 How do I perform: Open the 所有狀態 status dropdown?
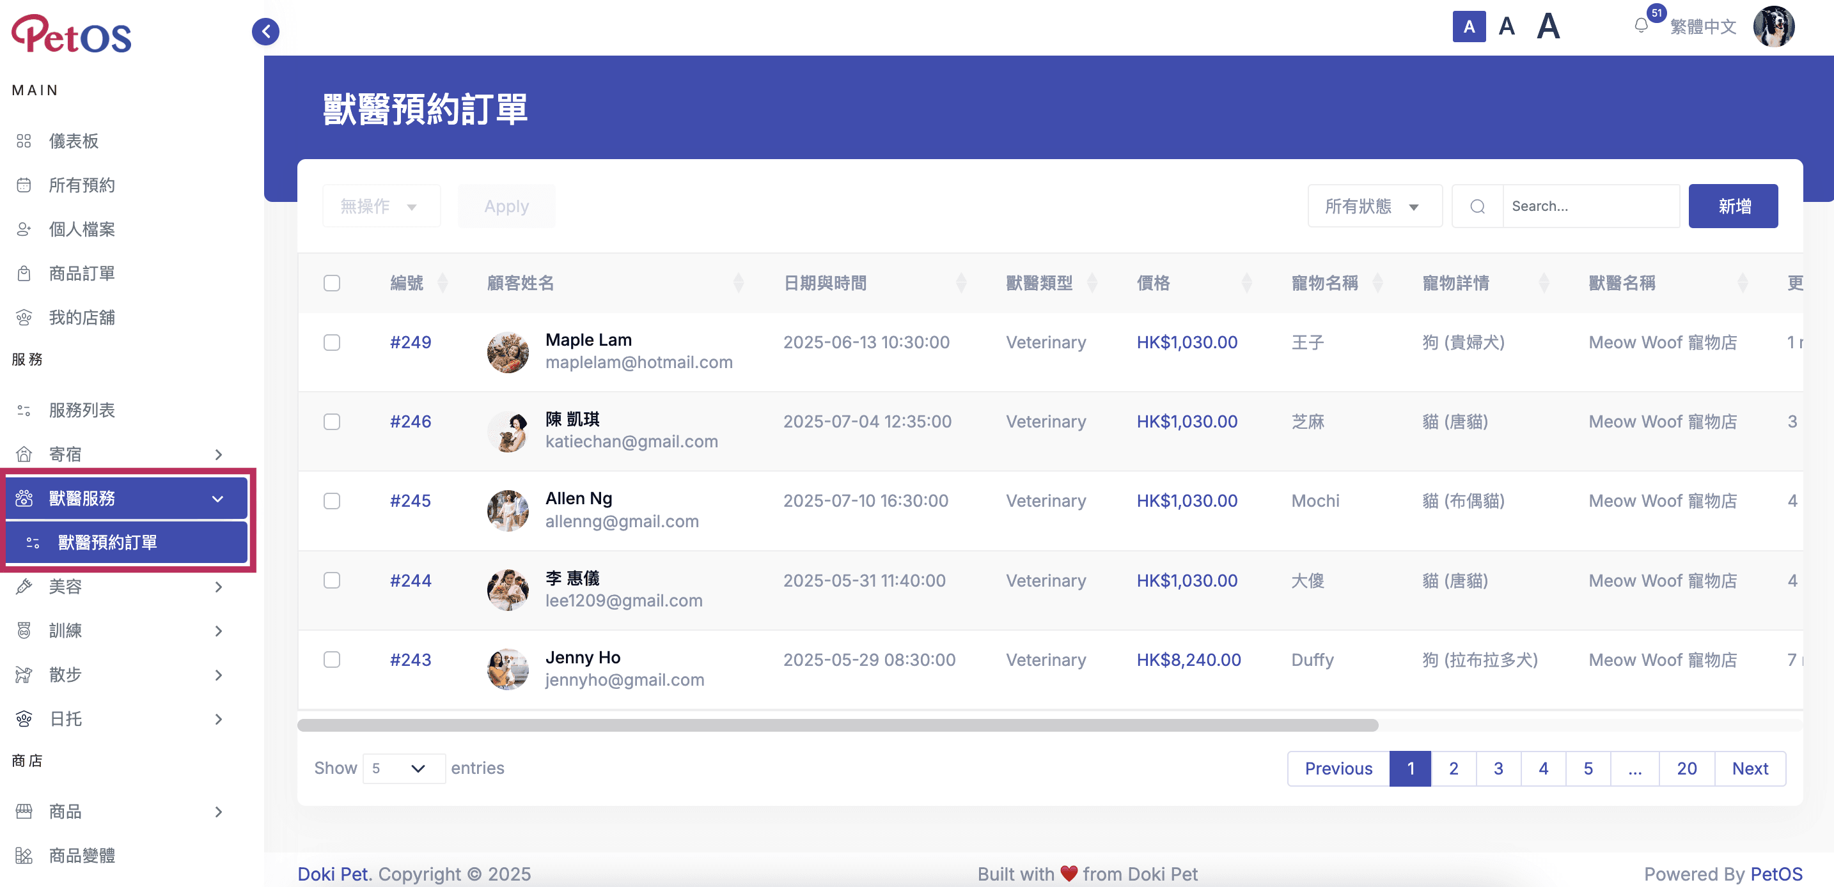point(1375,206)
